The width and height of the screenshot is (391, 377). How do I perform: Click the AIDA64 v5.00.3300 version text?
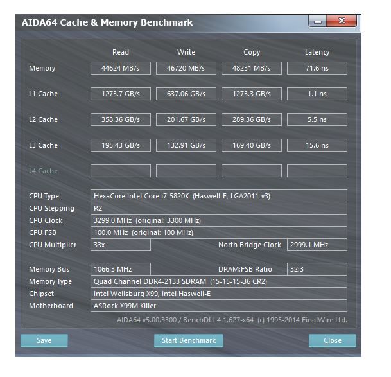tap(232, 320)
